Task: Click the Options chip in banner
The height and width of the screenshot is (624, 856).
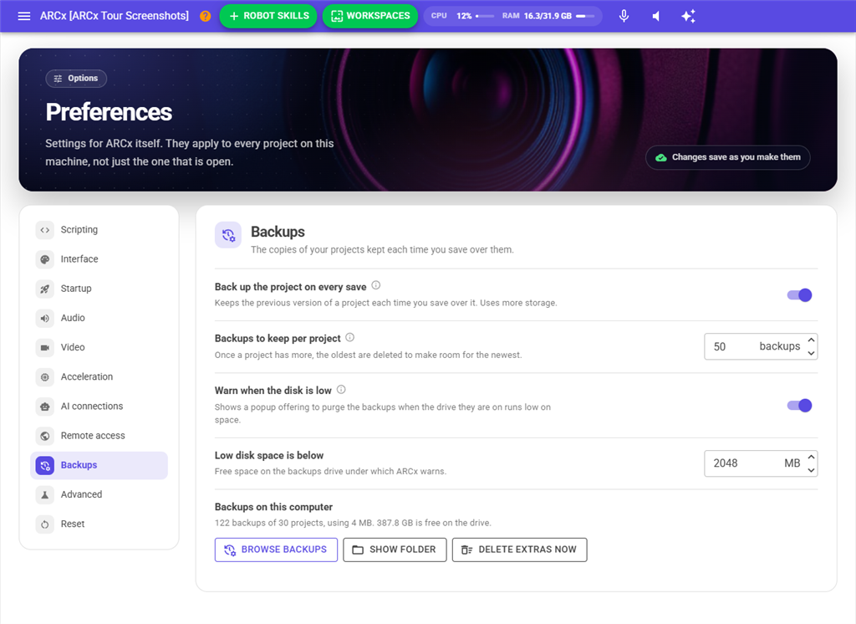Action: tap(76, 79)
